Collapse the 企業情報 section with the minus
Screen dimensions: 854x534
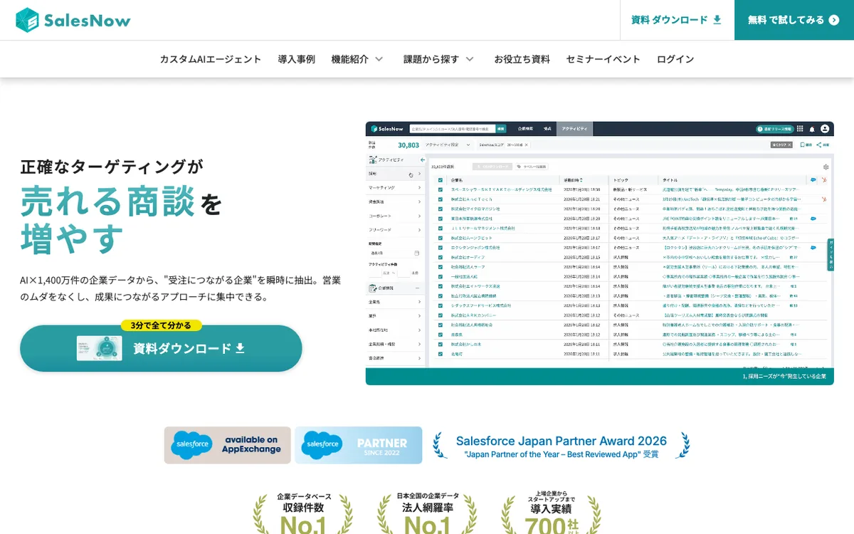click(418, 288)
